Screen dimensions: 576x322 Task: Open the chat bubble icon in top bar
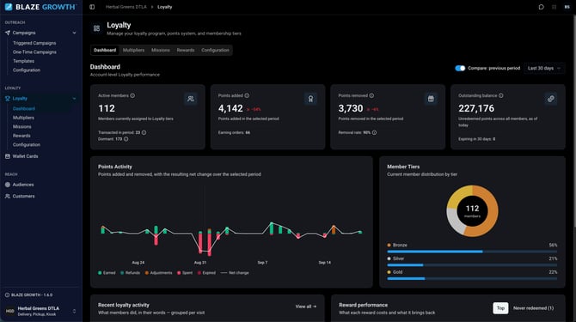pos(541,7)
